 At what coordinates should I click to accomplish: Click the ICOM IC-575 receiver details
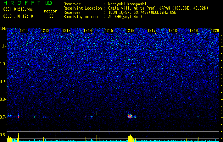point(142,12)
